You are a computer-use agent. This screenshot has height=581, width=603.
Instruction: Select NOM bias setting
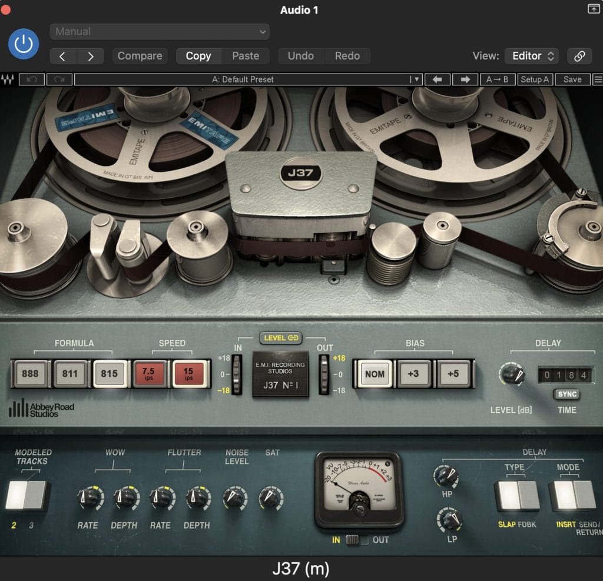pyautogui.click(x=375, y=374)
